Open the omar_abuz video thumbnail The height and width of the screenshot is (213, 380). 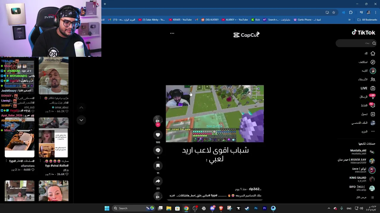point(53,75)
